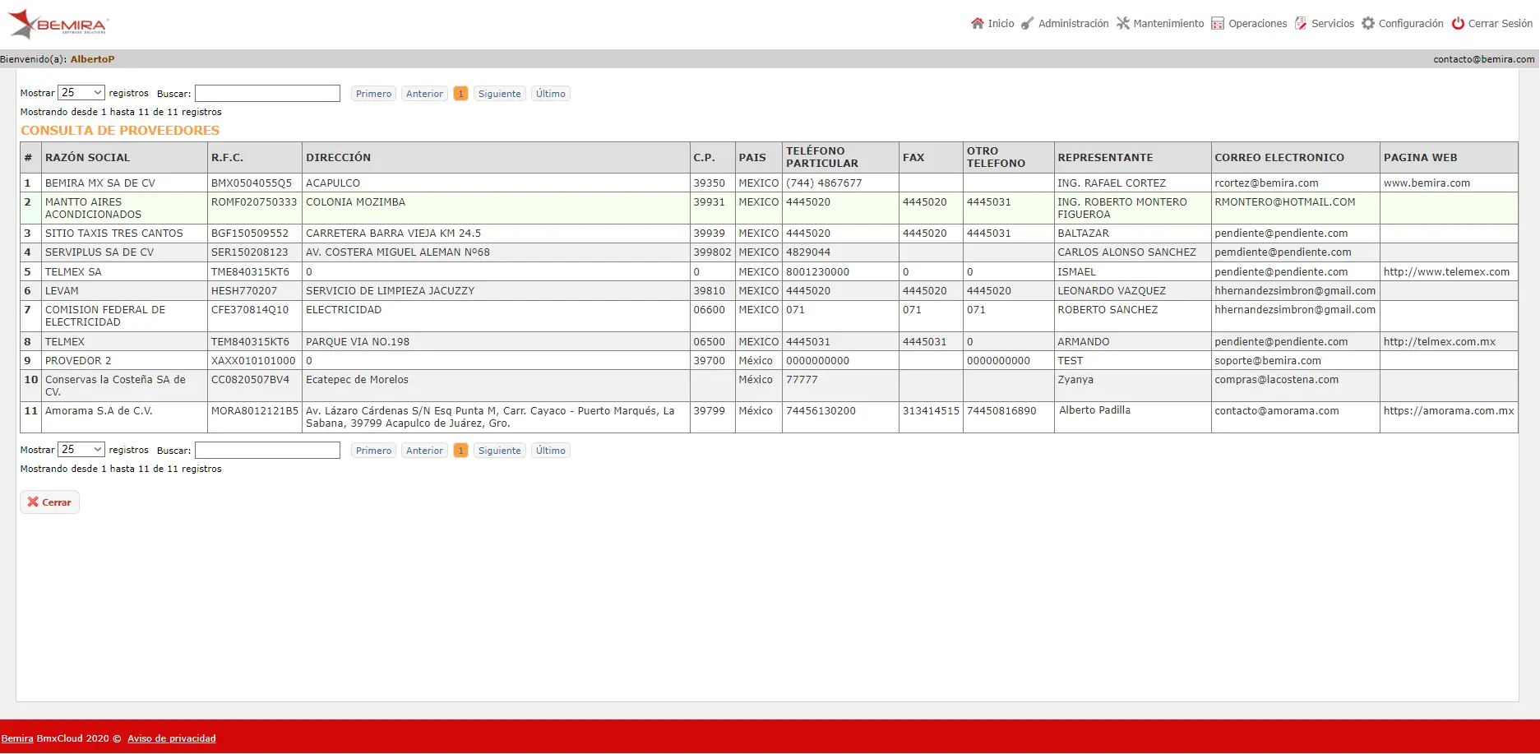This screenshot has width=1540, height=754.
Task: Sort by the TELÉFONO PARTICULAR column header
Action: click(841, 158)
